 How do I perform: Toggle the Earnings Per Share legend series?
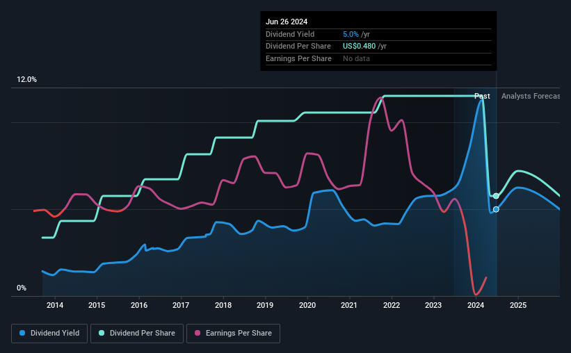coord(233,334)
